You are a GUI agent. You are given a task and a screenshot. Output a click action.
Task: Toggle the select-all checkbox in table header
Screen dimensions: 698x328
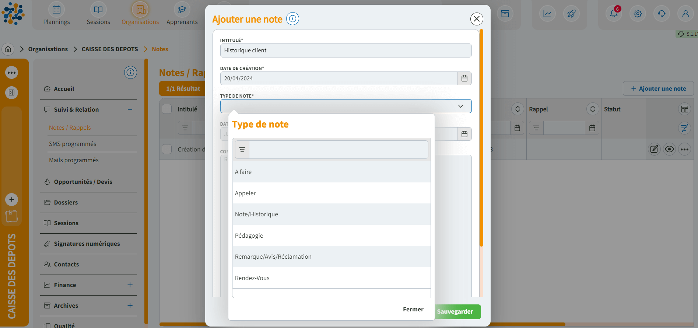(167, 109)
